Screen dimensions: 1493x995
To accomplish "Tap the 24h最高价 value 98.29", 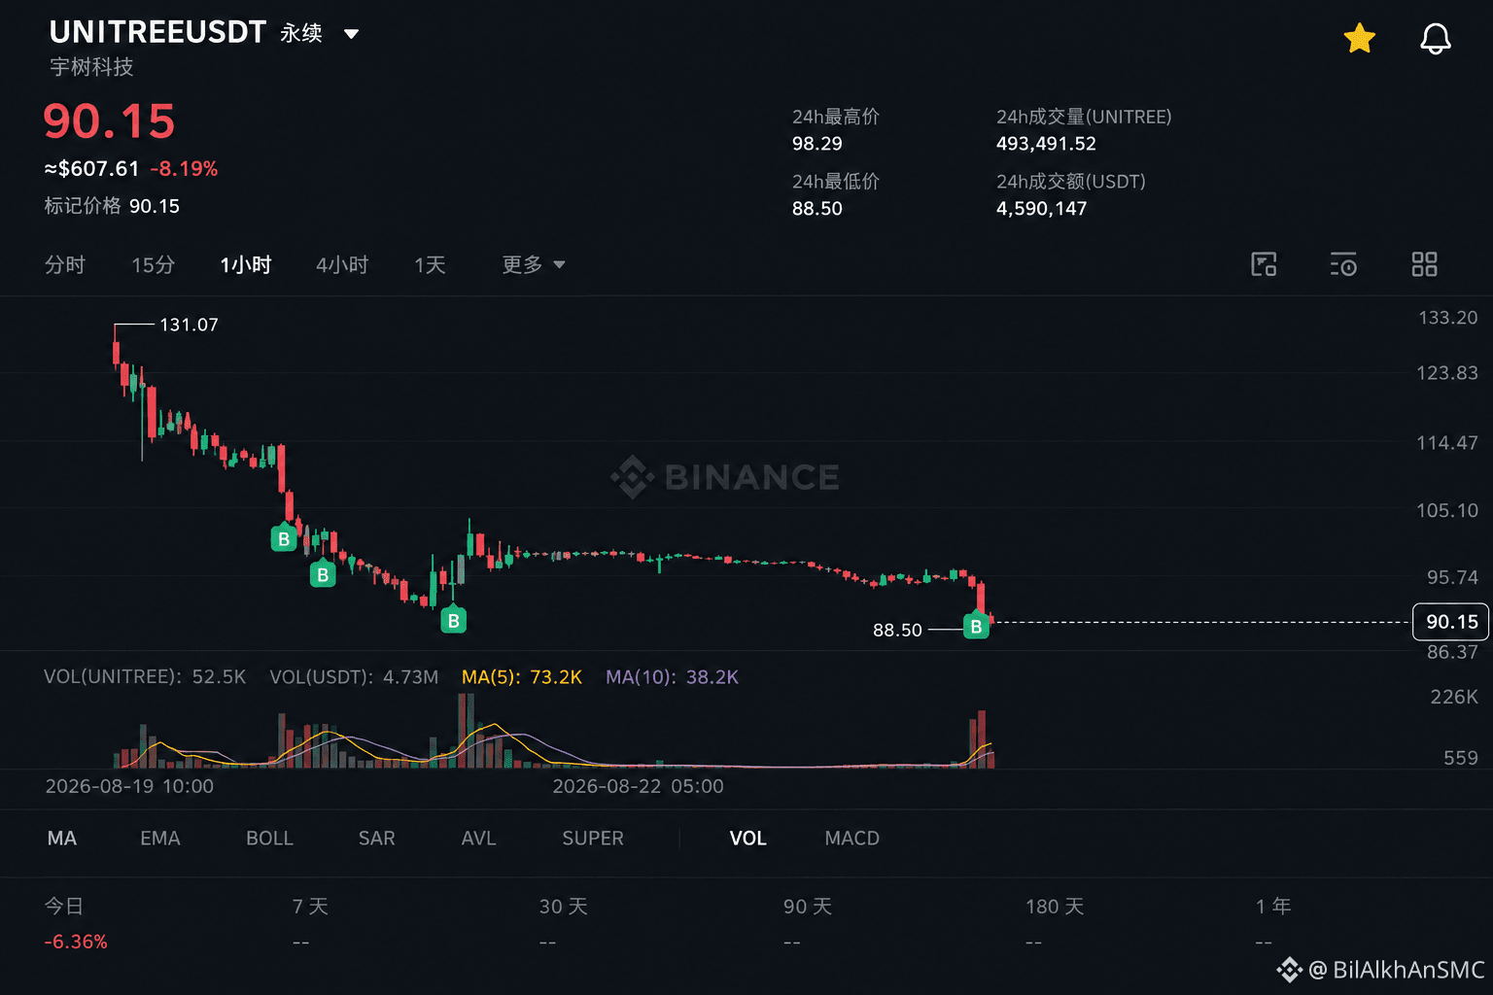I will click(817, 144).
